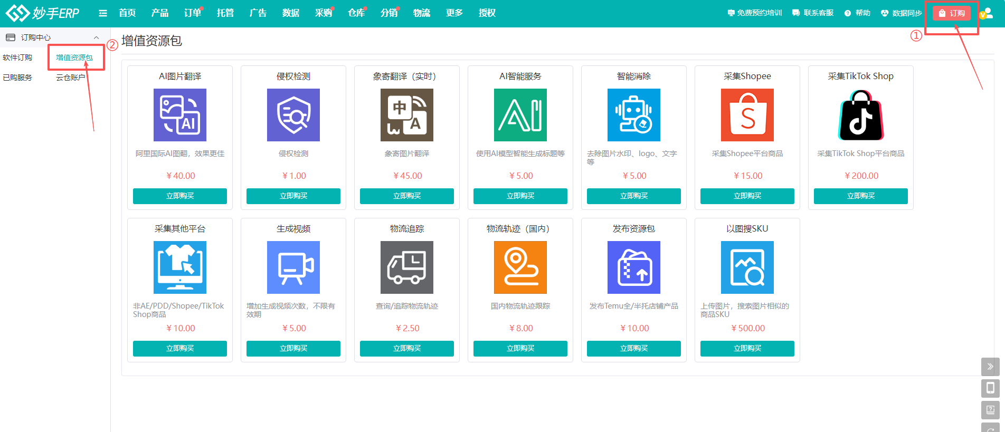This screenshot has height=432, width=1005.
Task: Buy 采集Shopee with 立即购买
Action: [747, 196]
